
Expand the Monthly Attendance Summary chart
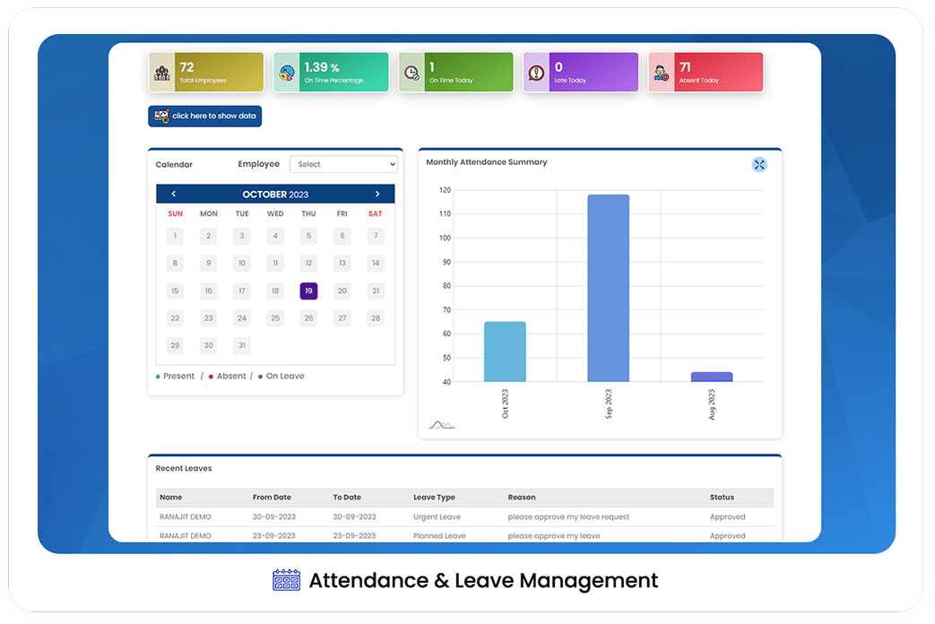(759, 165)
